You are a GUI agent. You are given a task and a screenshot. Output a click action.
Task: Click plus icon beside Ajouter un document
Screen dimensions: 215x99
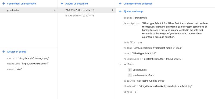(x=62, y=3)
